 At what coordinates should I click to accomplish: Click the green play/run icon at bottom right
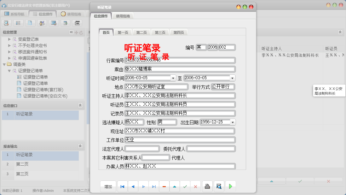(230, 186)
